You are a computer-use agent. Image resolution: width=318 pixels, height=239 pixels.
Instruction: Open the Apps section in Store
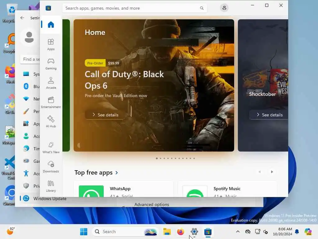point(51,45)
